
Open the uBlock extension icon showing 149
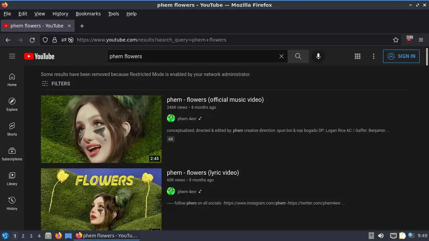[x=409, y=39]
